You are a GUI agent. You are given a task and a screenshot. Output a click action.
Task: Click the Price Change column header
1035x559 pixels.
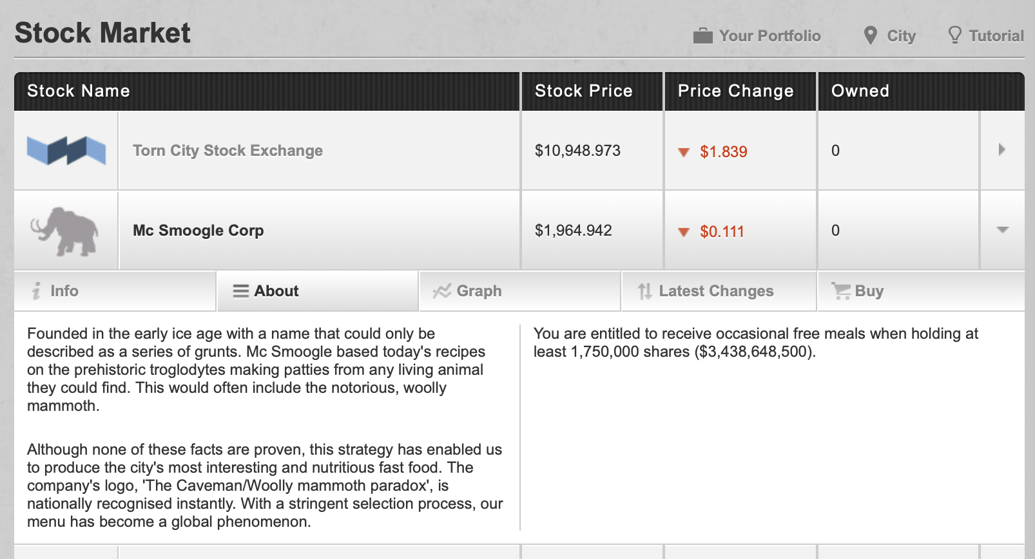(x=735, y=91)
